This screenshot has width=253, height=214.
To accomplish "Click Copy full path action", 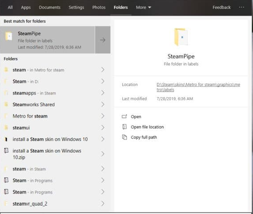I will coord(144,137).
